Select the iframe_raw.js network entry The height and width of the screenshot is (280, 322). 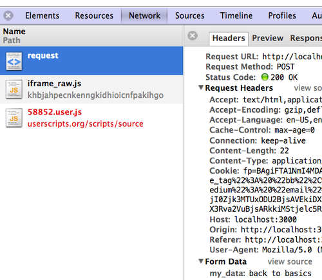[x=91, y=89]
